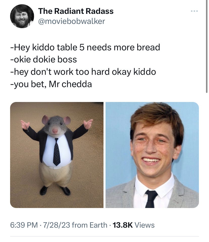Select the line about table 5 bread
This screenshot has width=209, height=242.
(x=85, y=47)
